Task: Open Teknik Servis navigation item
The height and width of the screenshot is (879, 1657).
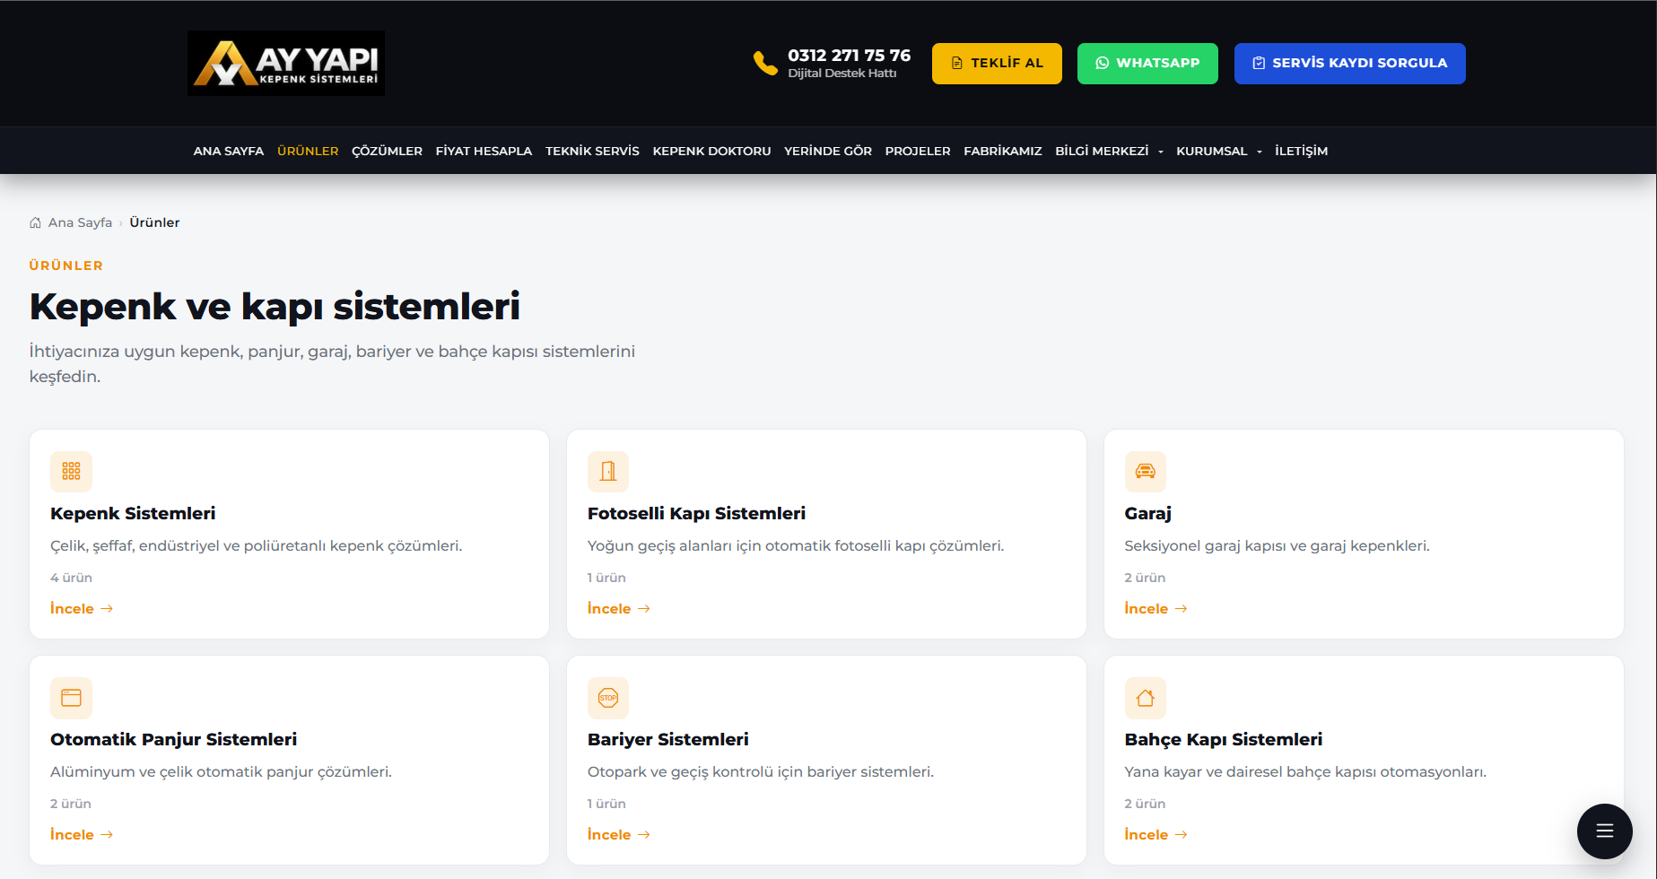Action: 592,151
